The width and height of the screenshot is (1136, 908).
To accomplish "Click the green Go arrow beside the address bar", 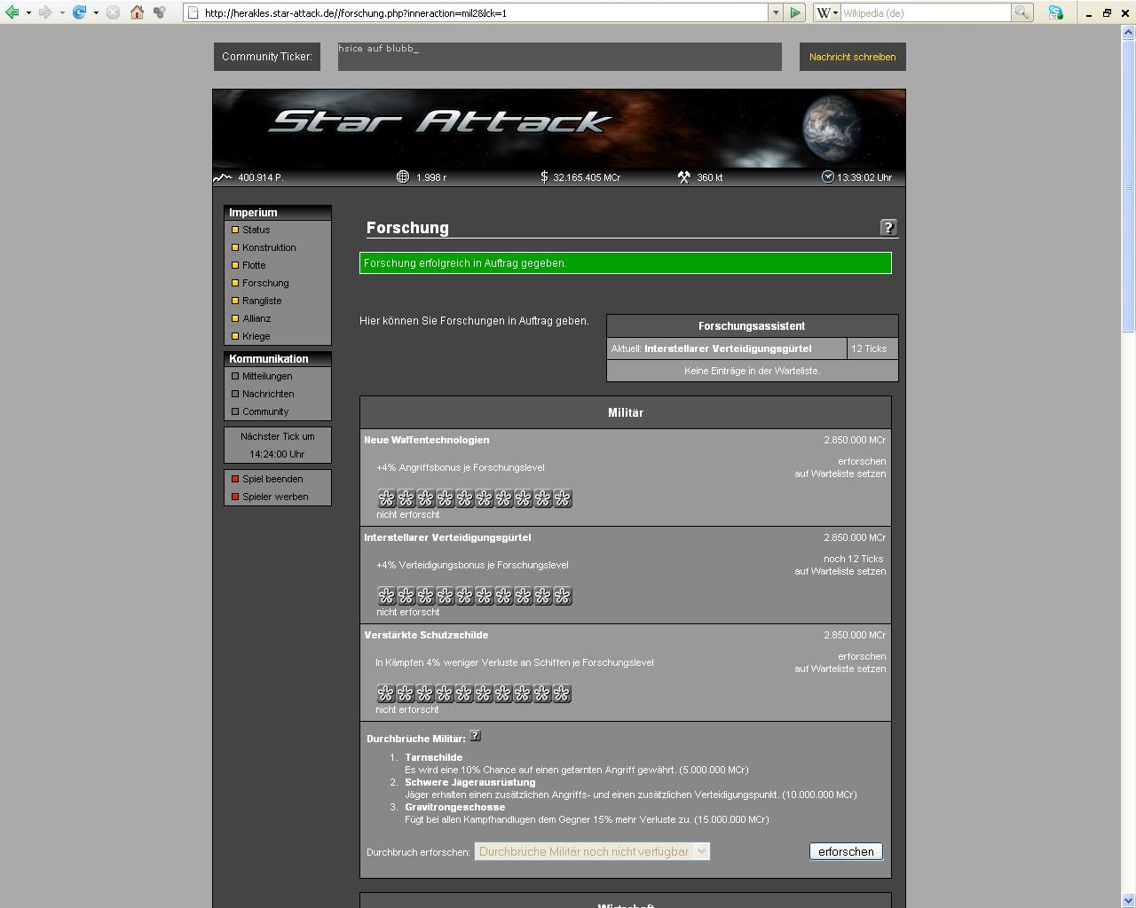I will tap(795, 12).
